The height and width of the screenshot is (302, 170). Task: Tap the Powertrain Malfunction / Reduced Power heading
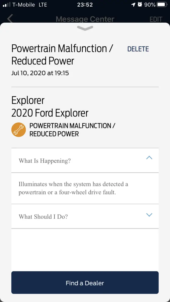point(62,55)
